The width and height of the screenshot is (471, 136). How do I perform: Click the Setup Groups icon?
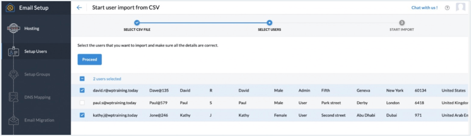click(13, 75)
